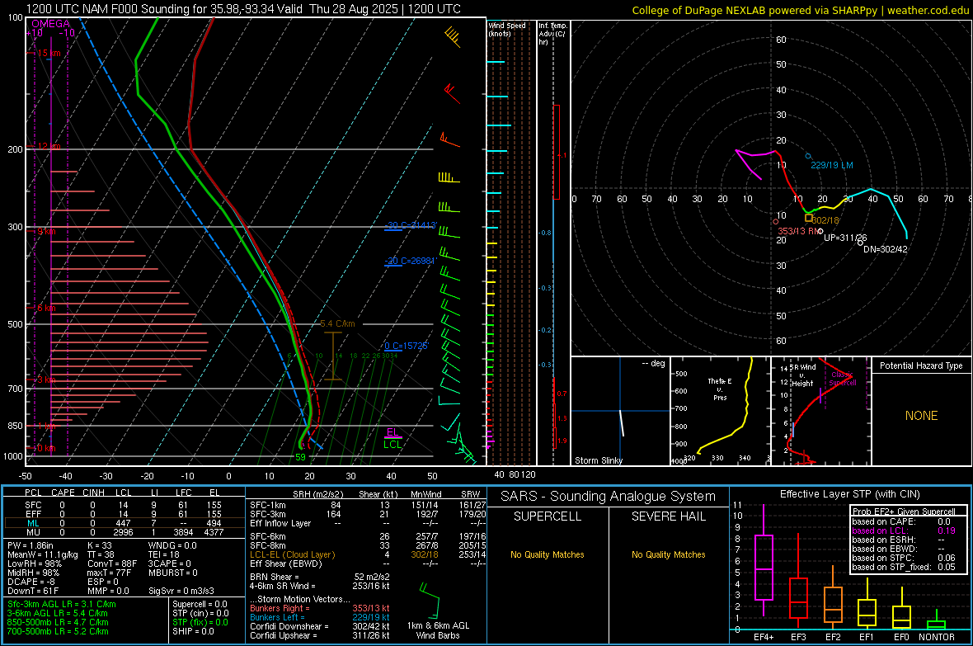This screenshot has width=973, height=646.
Task: Click the Effective Layer STP (with CIN) title
Action: (x=849, y=494)
